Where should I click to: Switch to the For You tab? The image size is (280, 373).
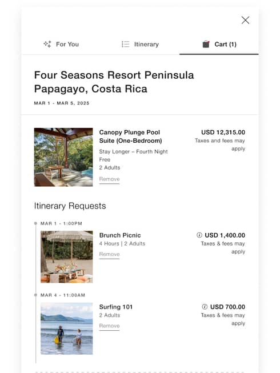point(61,44)
